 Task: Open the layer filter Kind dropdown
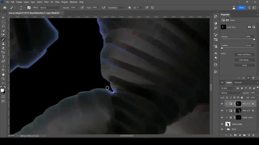(227, 88)
